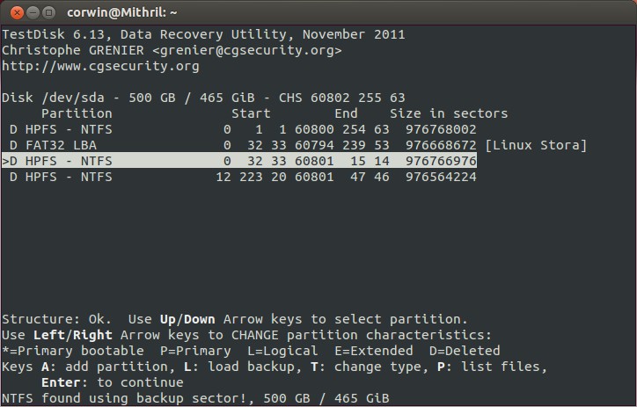This screenshot has height=407, width=637.
Task: Maximize the terminal window from title bar
Action: [x=48, y=13]
